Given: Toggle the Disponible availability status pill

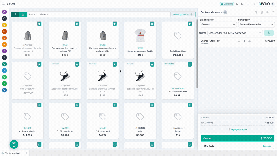Looking at the screenshot, I should click(227, 4).
